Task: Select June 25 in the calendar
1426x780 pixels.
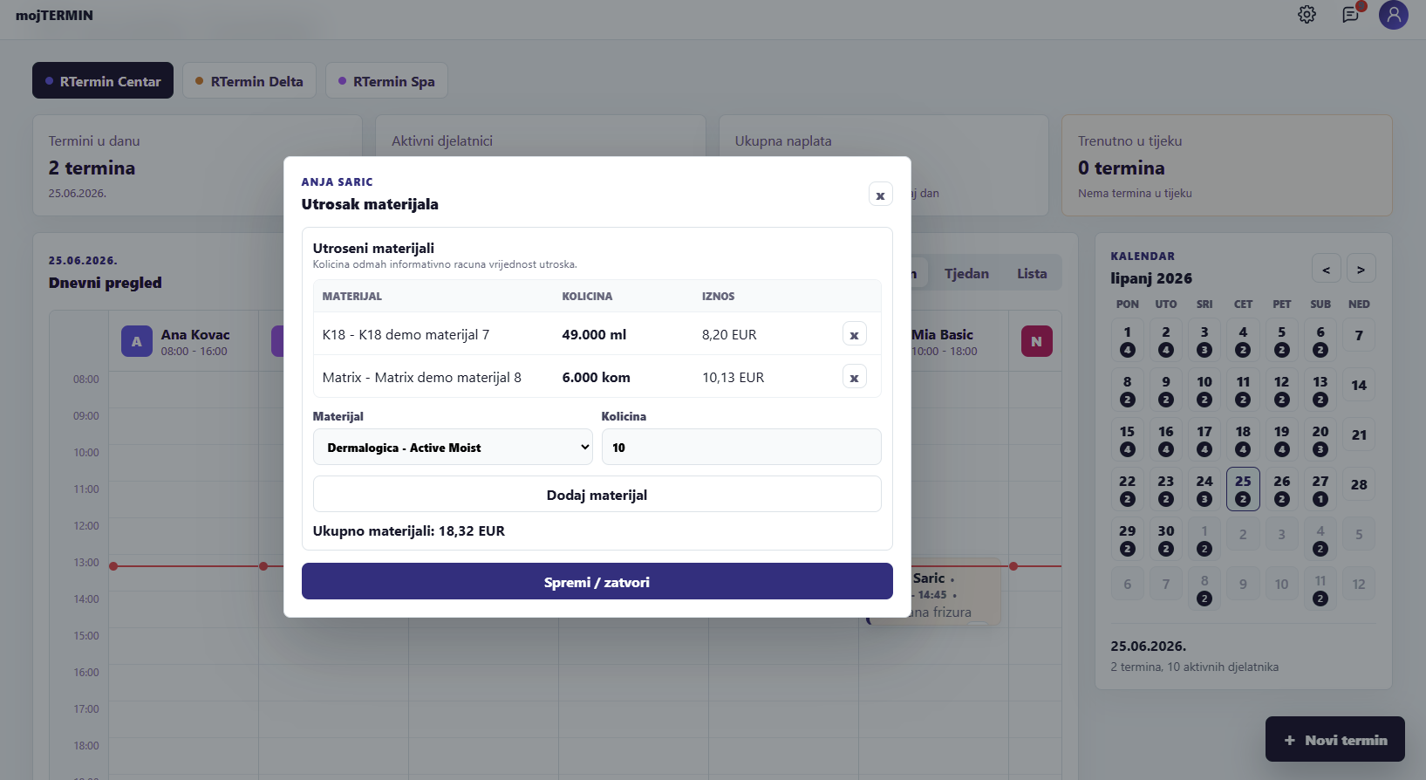Action: click(x=1243, y=489)
